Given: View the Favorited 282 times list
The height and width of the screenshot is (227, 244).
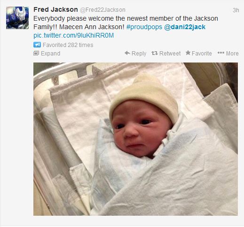Looking at the screenshot, I should coord(68,45).
